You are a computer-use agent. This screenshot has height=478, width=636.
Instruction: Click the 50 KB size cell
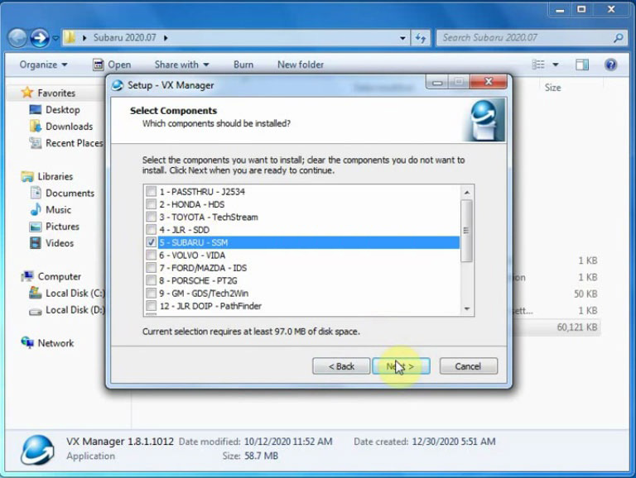(x=585, y=294)
